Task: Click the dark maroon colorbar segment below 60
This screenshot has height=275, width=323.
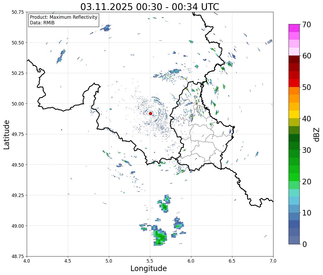Action: click(294, 59)
